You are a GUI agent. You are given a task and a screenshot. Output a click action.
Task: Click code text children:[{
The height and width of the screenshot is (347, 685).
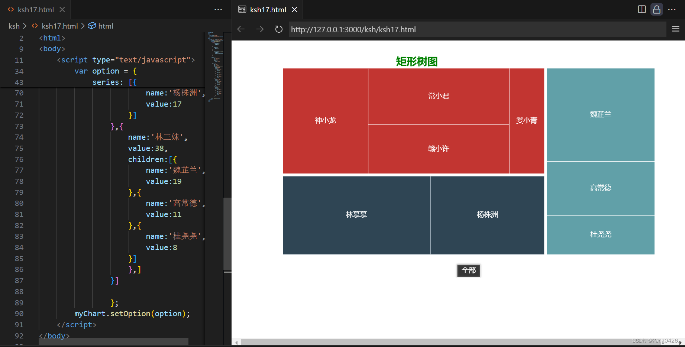[x=152, y=159]
